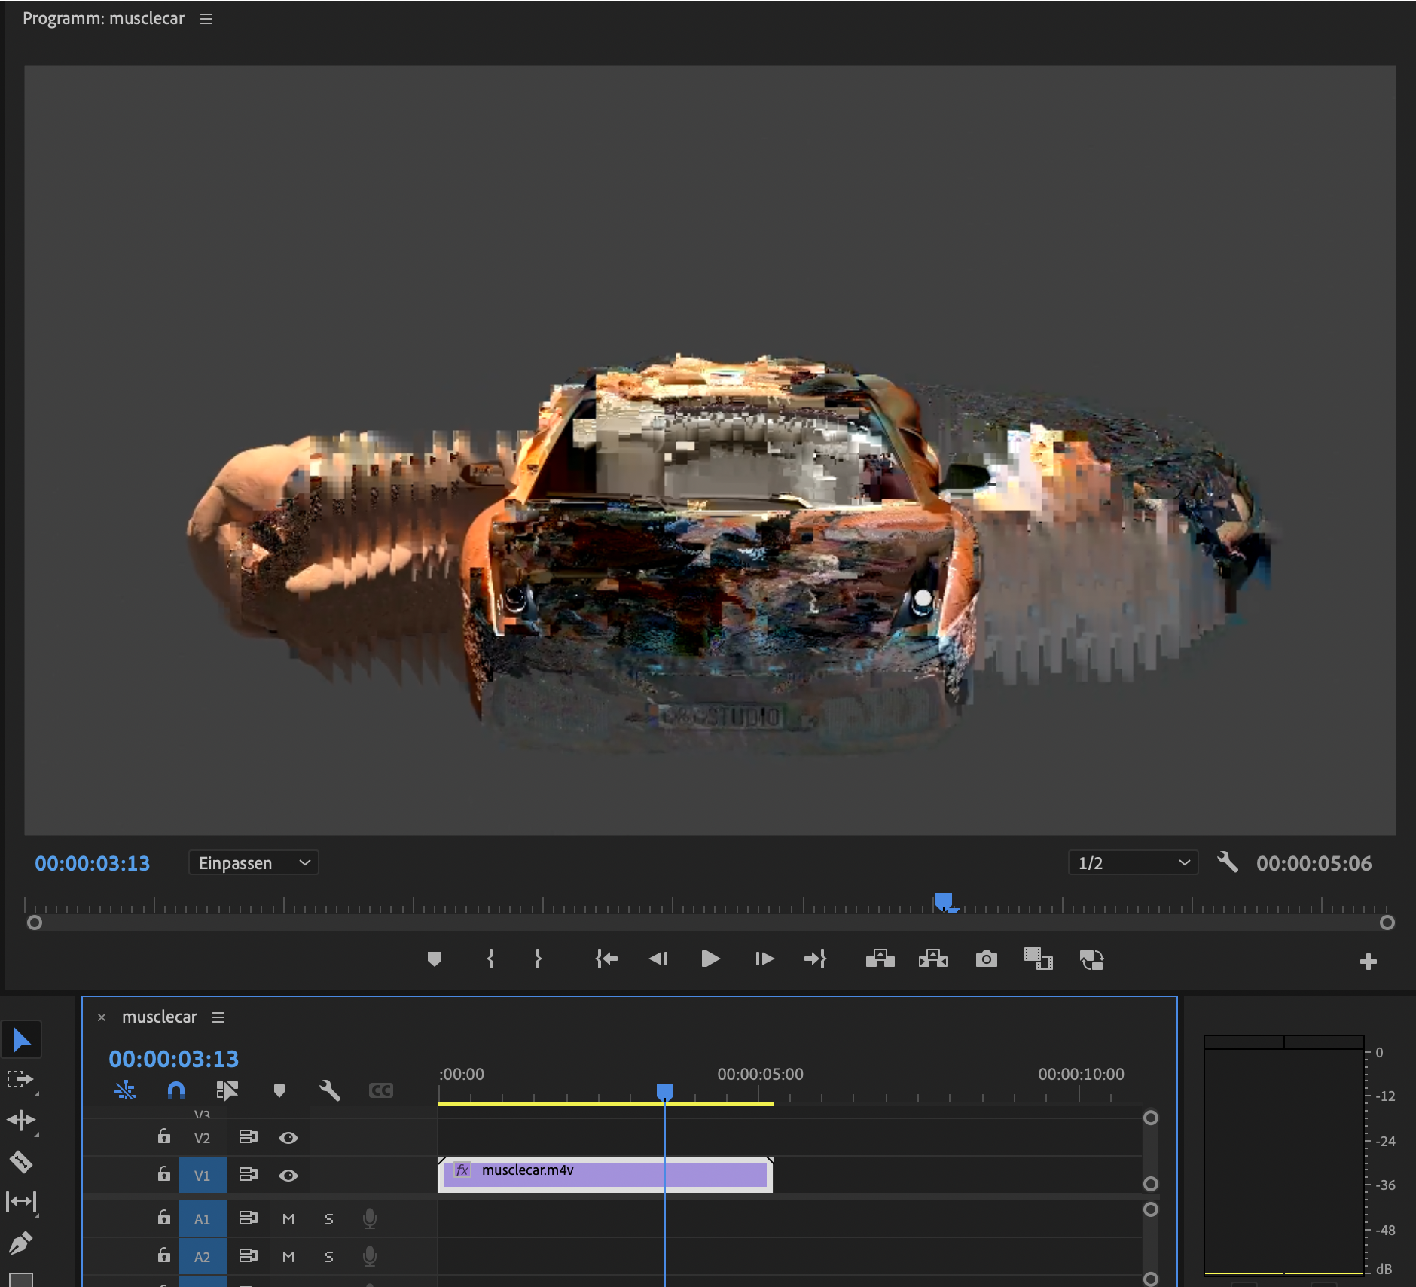Click the timeline playhead handle
1416x1287 pixels.
665,1092
